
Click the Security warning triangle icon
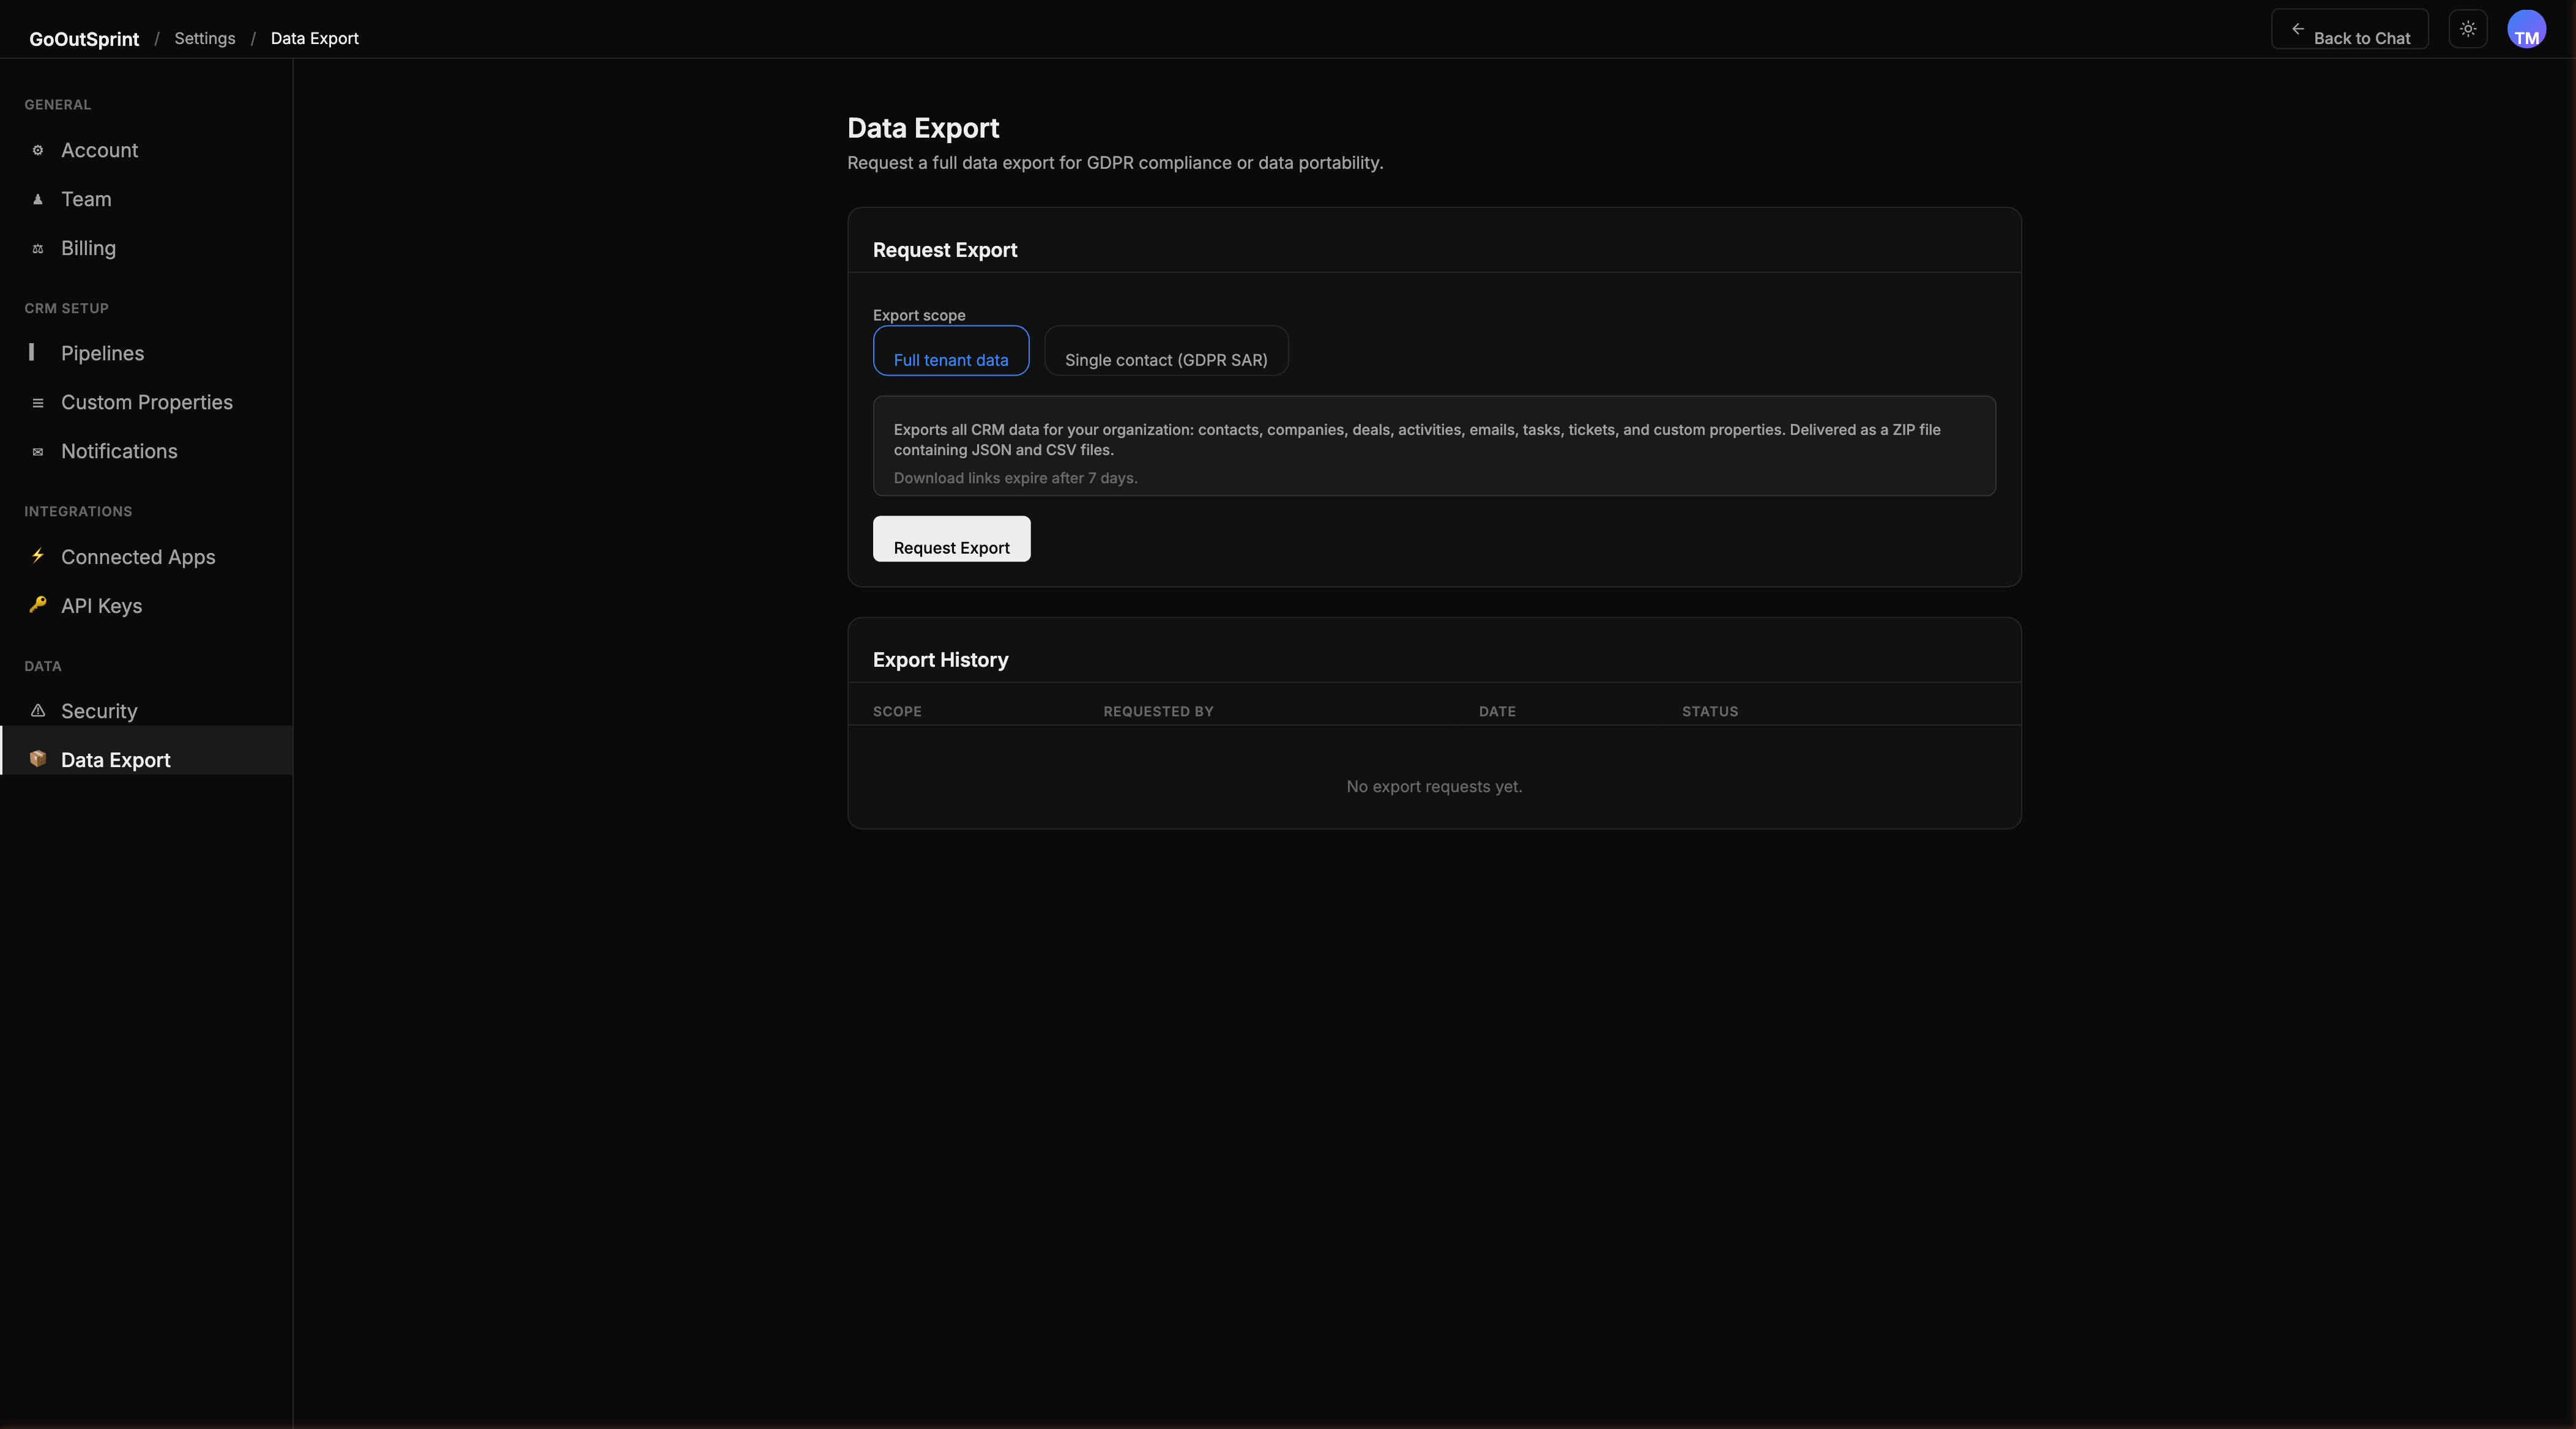click(38, 710)
